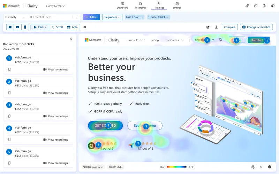Click the '199,051 clicks' stat
Image resolution: width=279 pixels, height=174 pixels.
[115, 167]
